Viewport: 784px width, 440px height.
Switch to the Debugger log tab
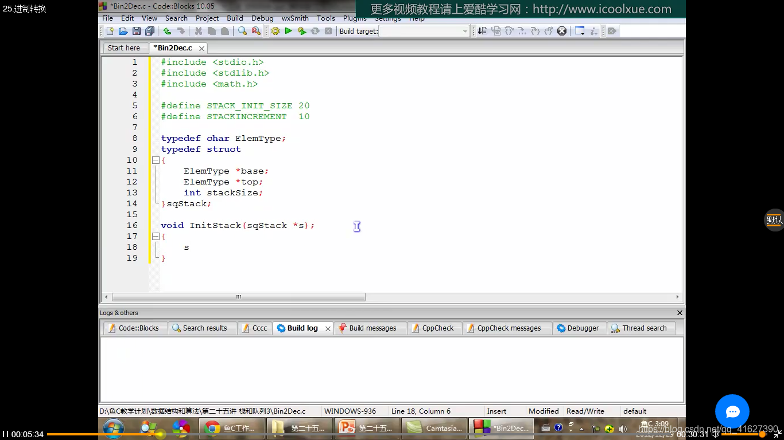pyautogui.click(x=579, y=328)
